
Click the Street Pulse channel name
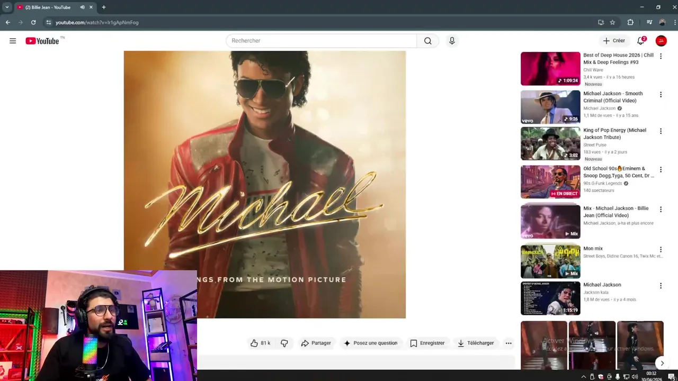595,145
